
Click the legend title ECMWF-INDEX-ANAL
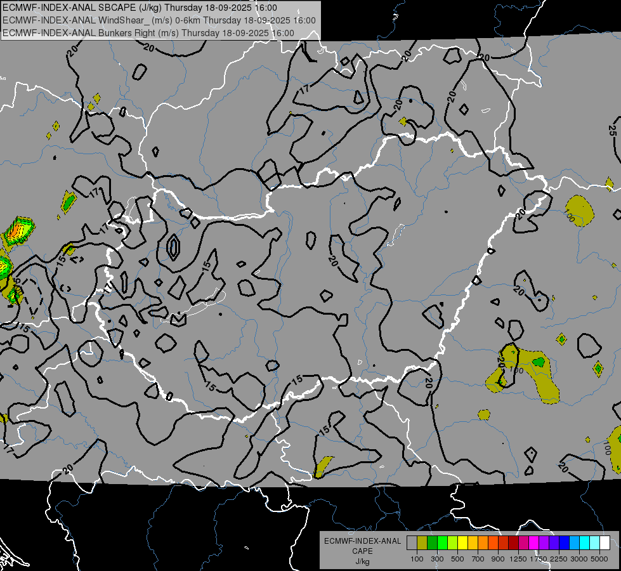pyautogui.click(x=362, y=541)
